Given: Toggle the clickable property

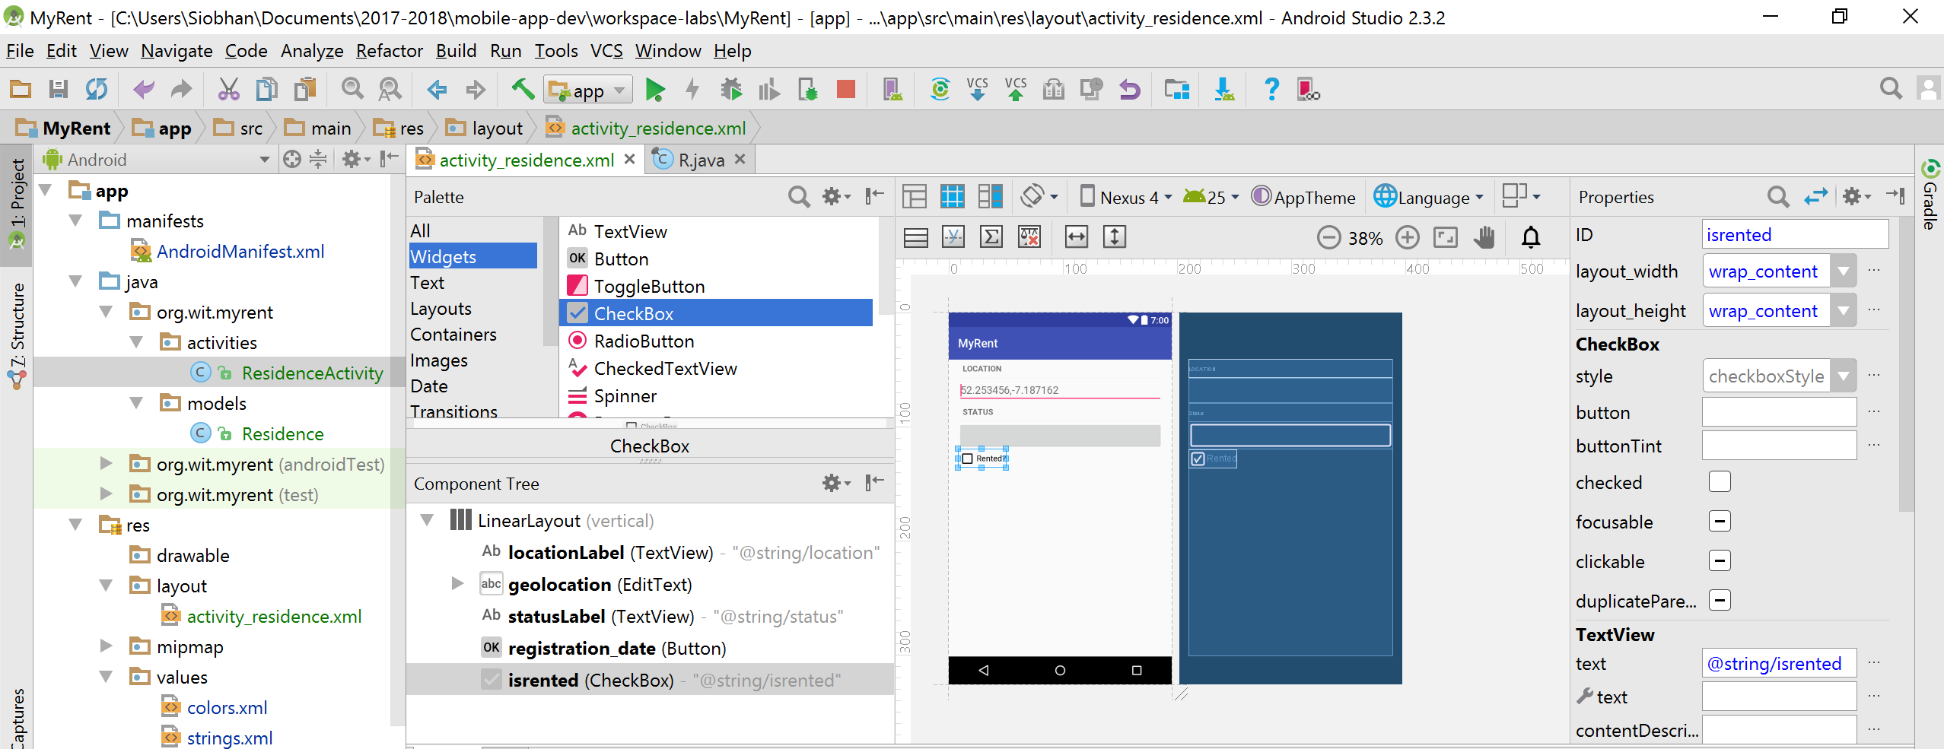Looking at the screenshot, I should (x=1720, y=560).
